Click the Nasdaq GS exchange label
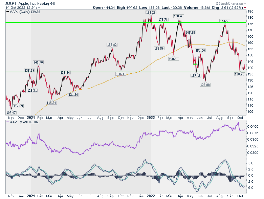264x199 pixels. (x=46, y=3)
